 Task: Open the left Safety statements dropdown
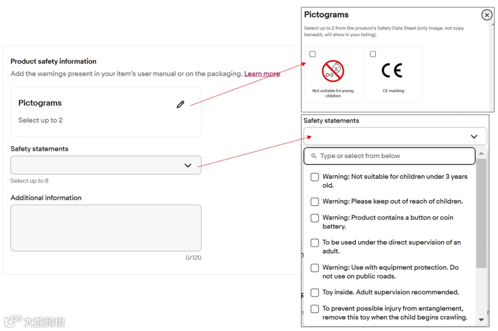[106, 165]
